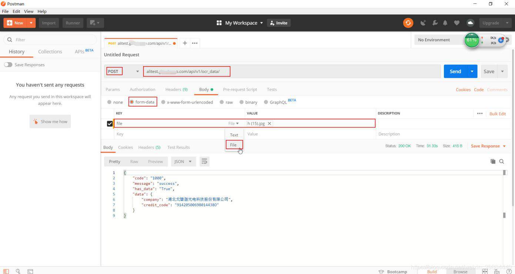515x274 pixels.
Task: Open the Capture Requests satellite icon
Action: pos(423,23)
